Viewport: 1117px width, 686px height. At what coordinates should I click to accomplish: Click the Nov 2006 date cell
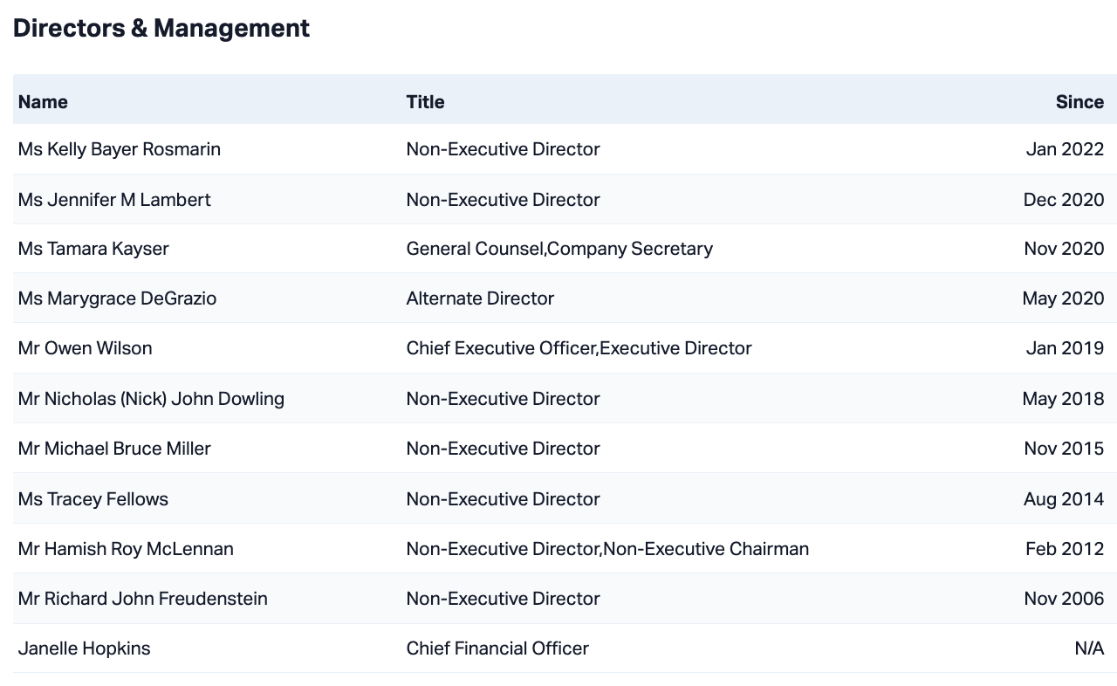[1064, 599]
